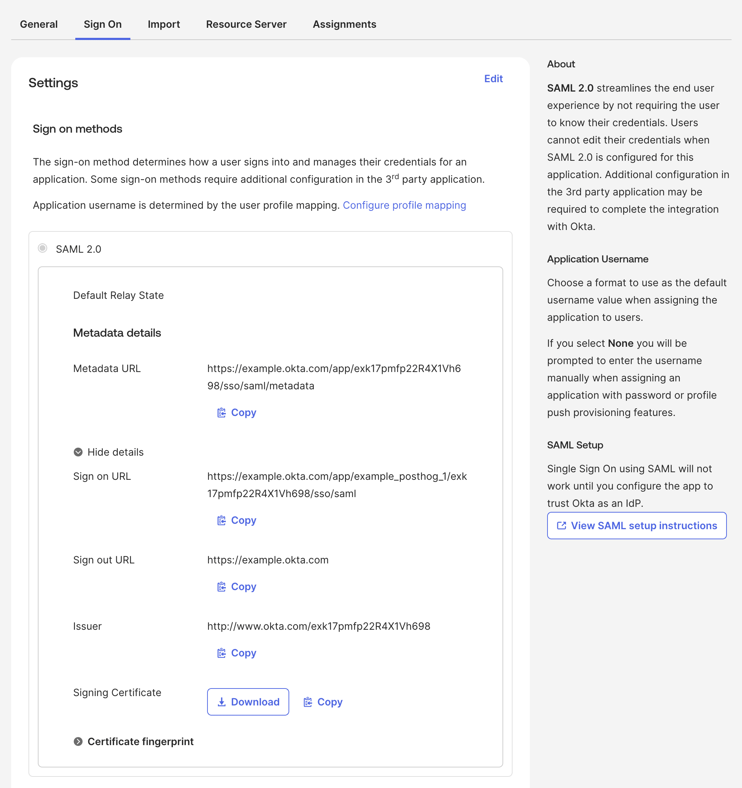
Task: View SAML setup instructions
Action: tap(636, 525)
